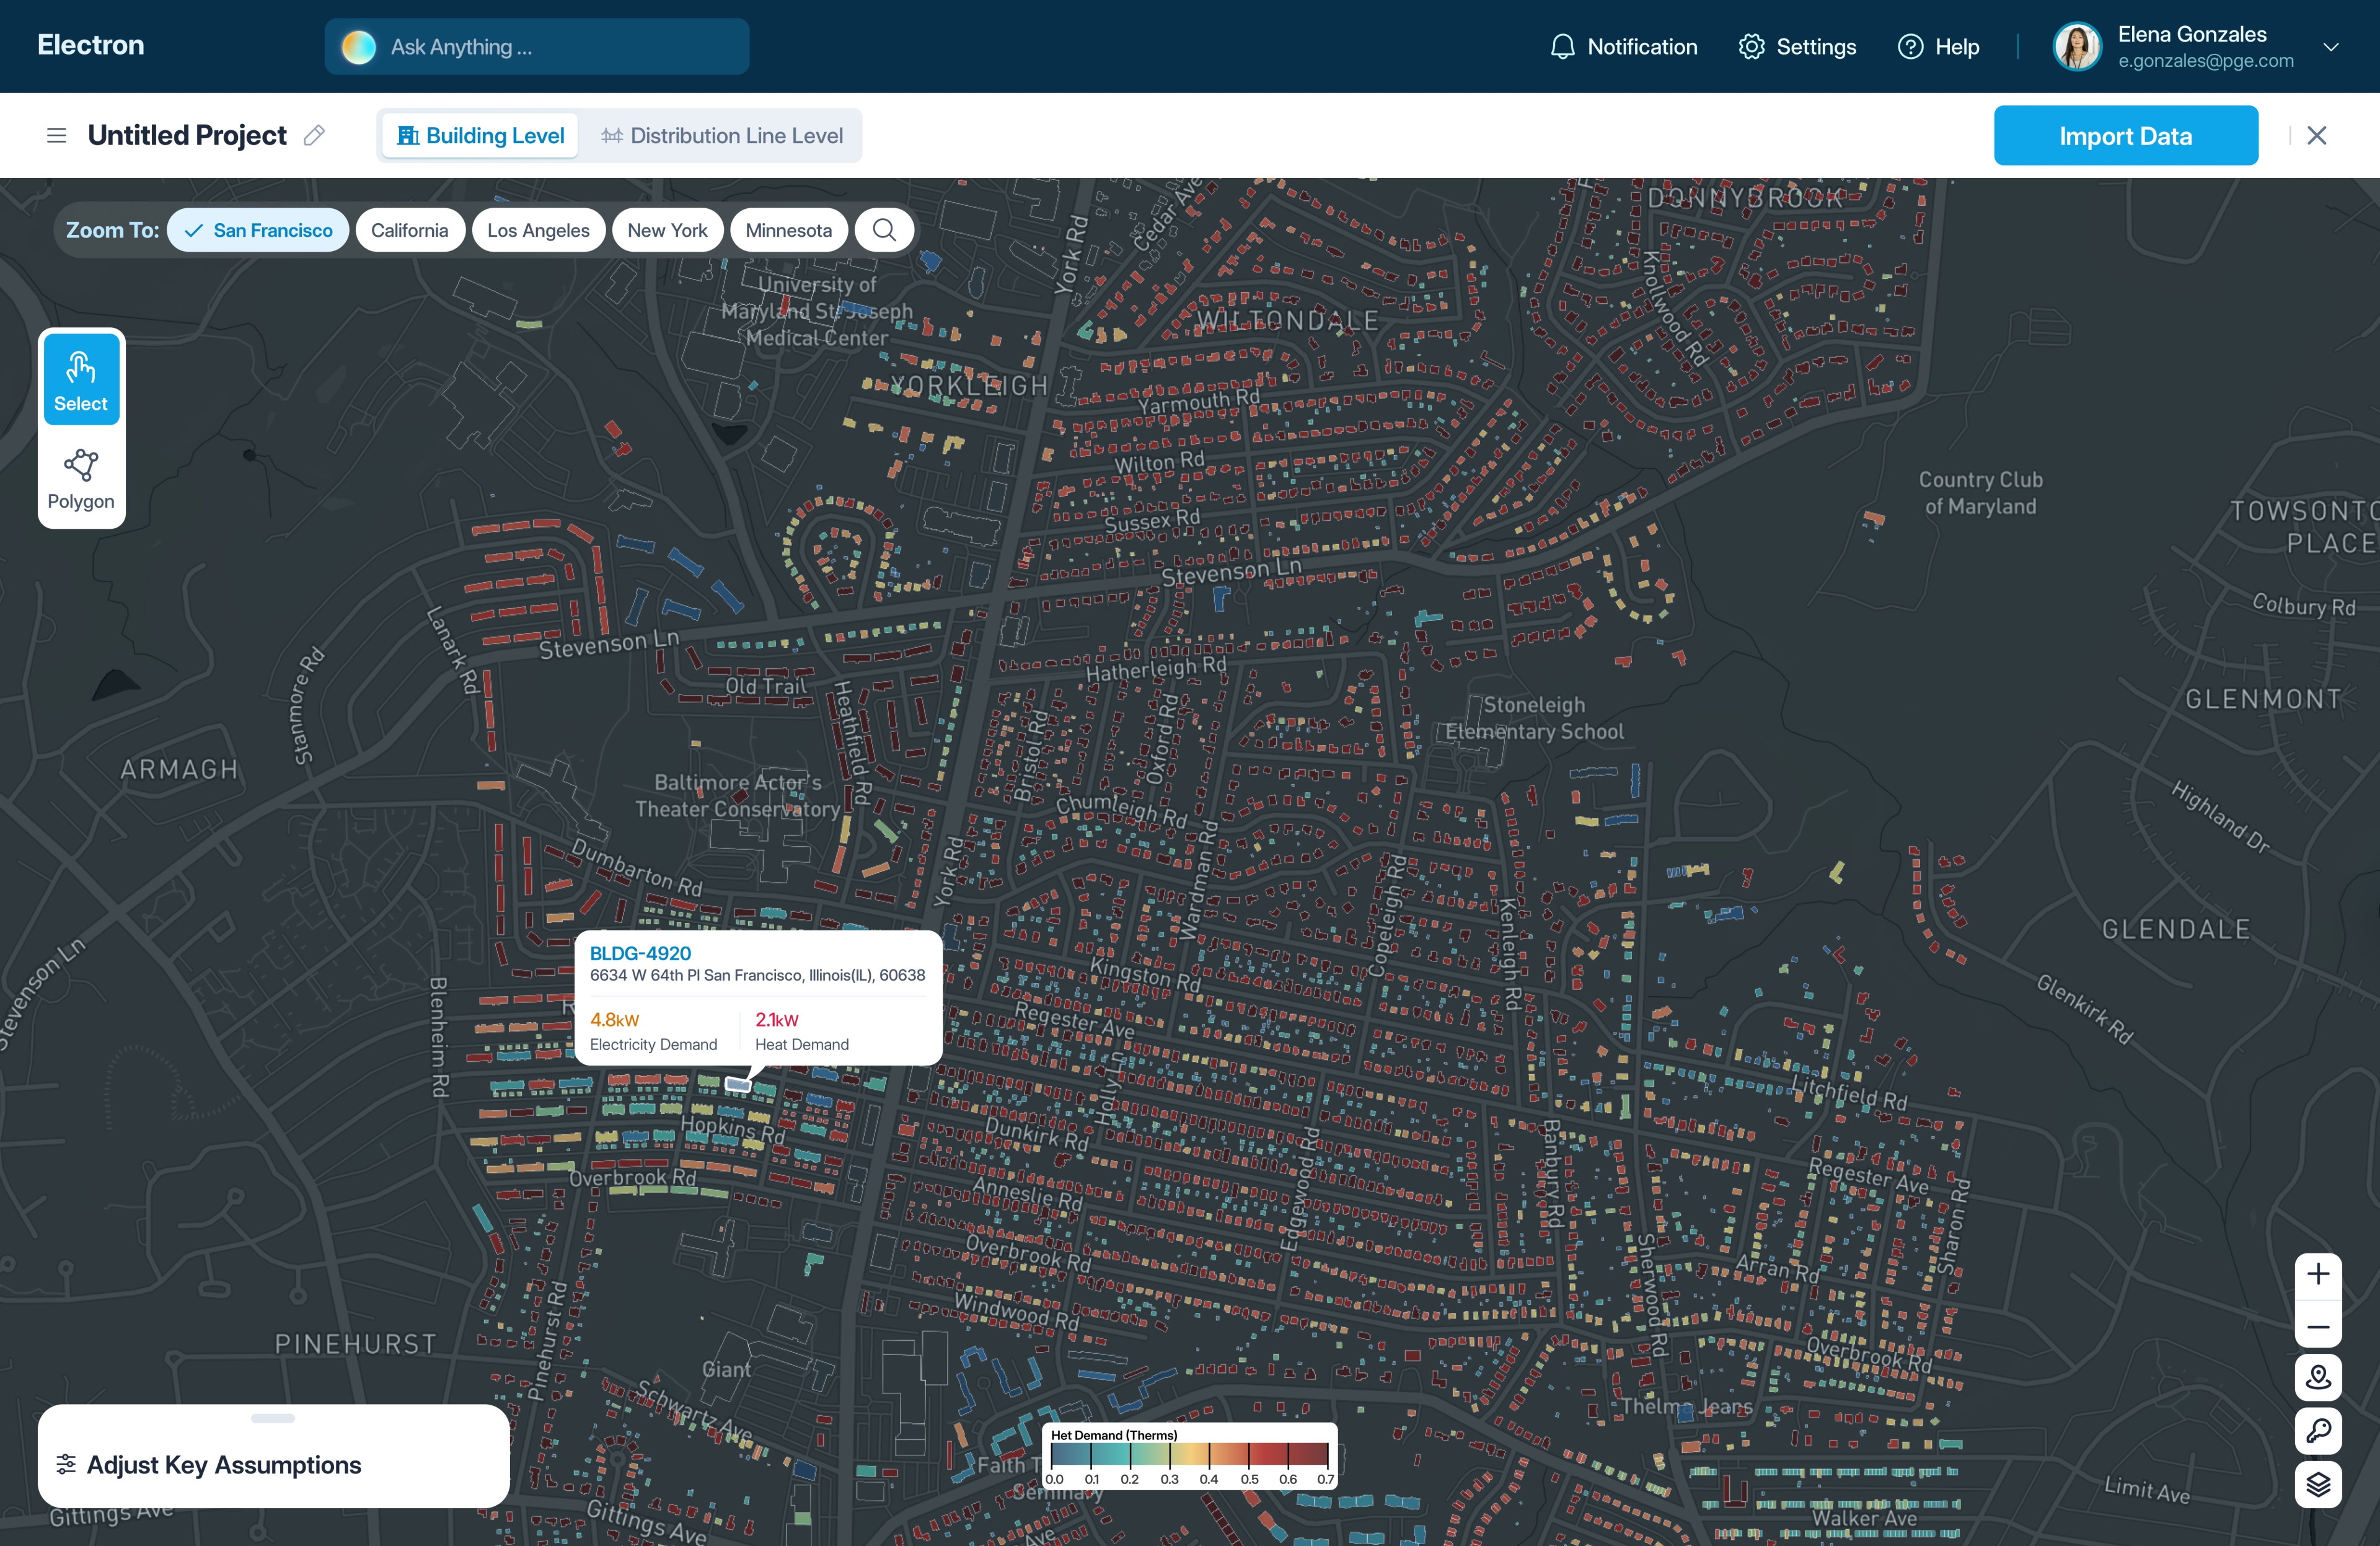Click the Adjust Key Assumptions handle bar
The height and width of the screenshot is (1546, 2380).
point(273,1418)
